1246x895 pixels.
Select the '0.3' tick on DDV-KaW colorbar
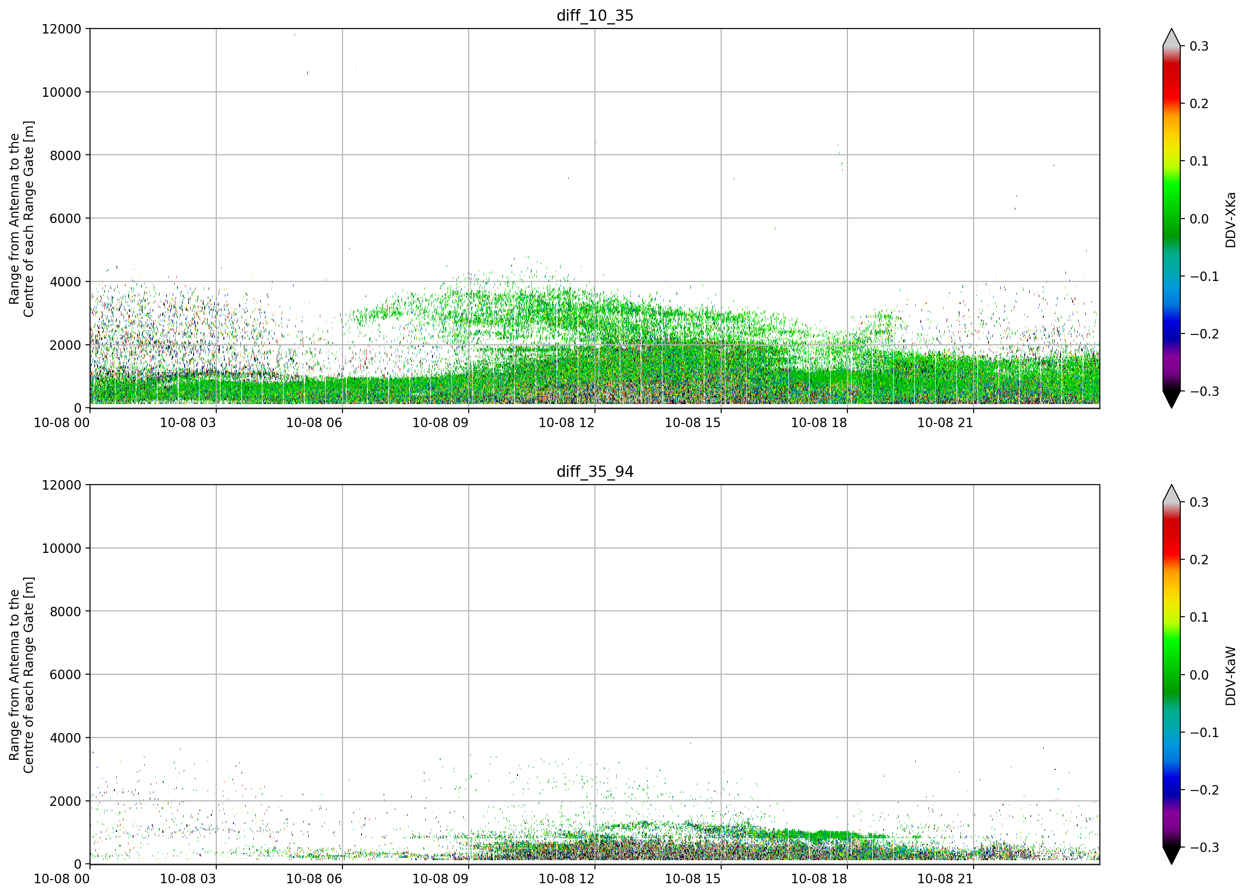[1199, 502]
